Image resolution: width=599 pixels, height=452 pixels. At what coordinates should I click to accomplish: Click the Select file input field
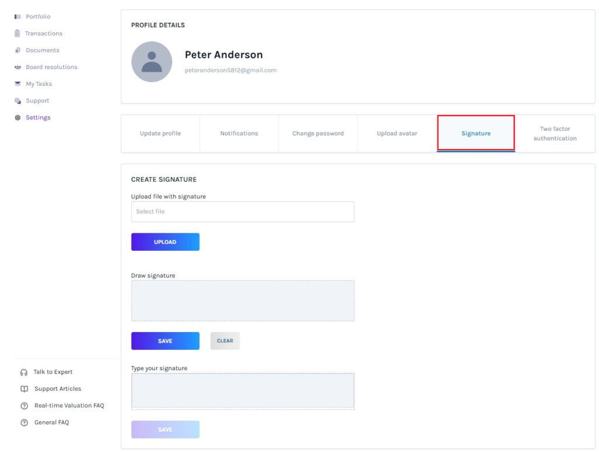(x=242, y=212)
